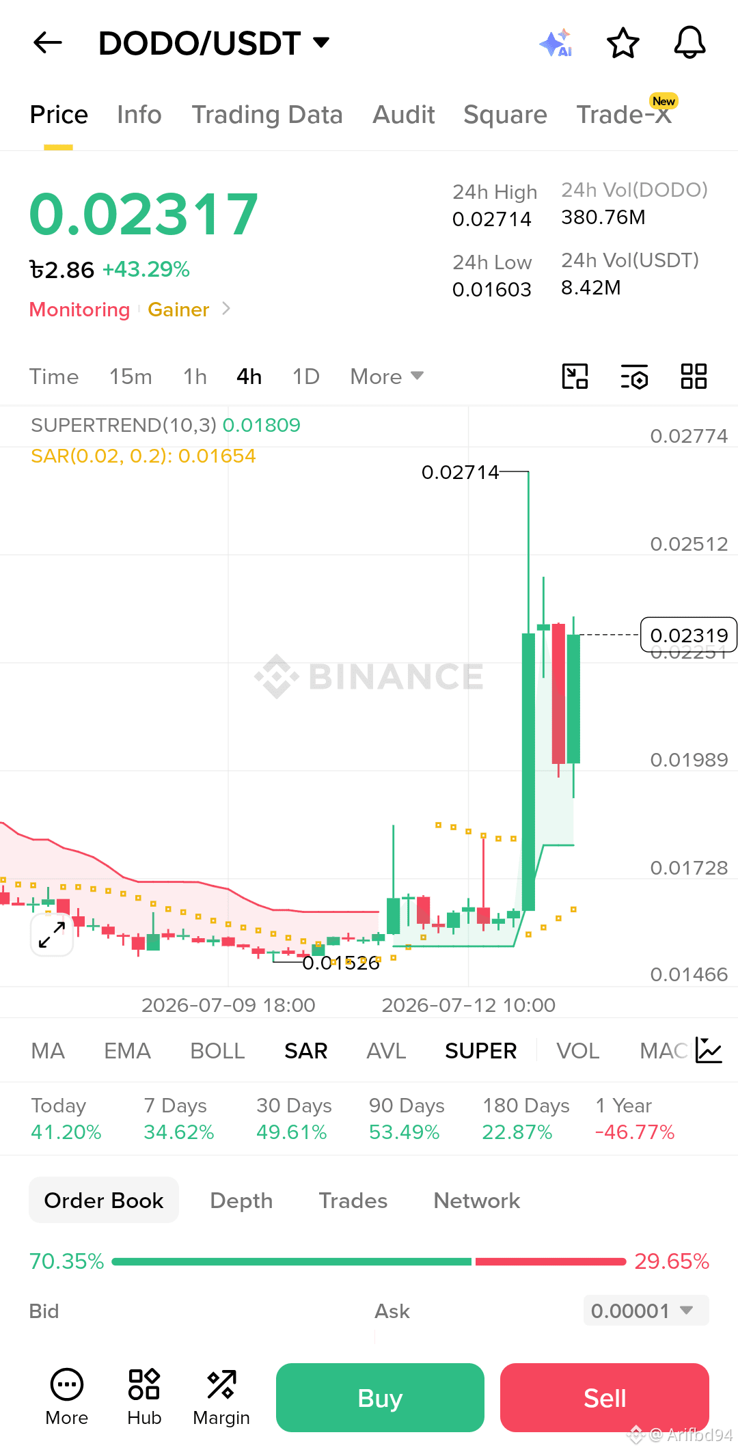Tap the green Buy button
The width and height of the screenshot is (738, 1452).
point(380,1397)
